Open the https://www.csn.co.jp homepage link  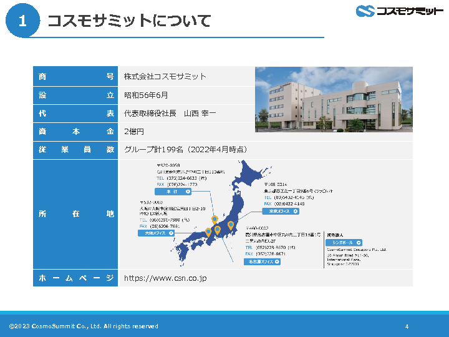165,278
